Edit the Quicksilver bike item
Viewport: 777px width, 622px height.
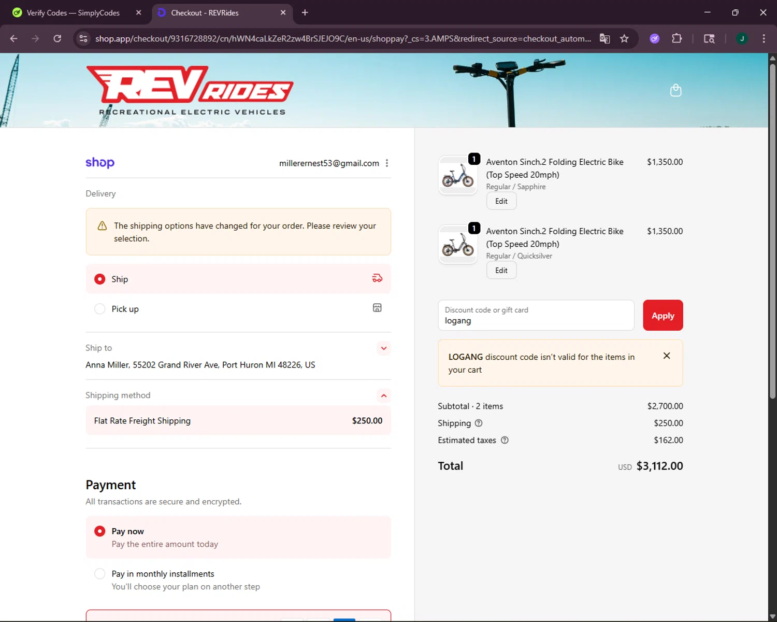(501, 271)
